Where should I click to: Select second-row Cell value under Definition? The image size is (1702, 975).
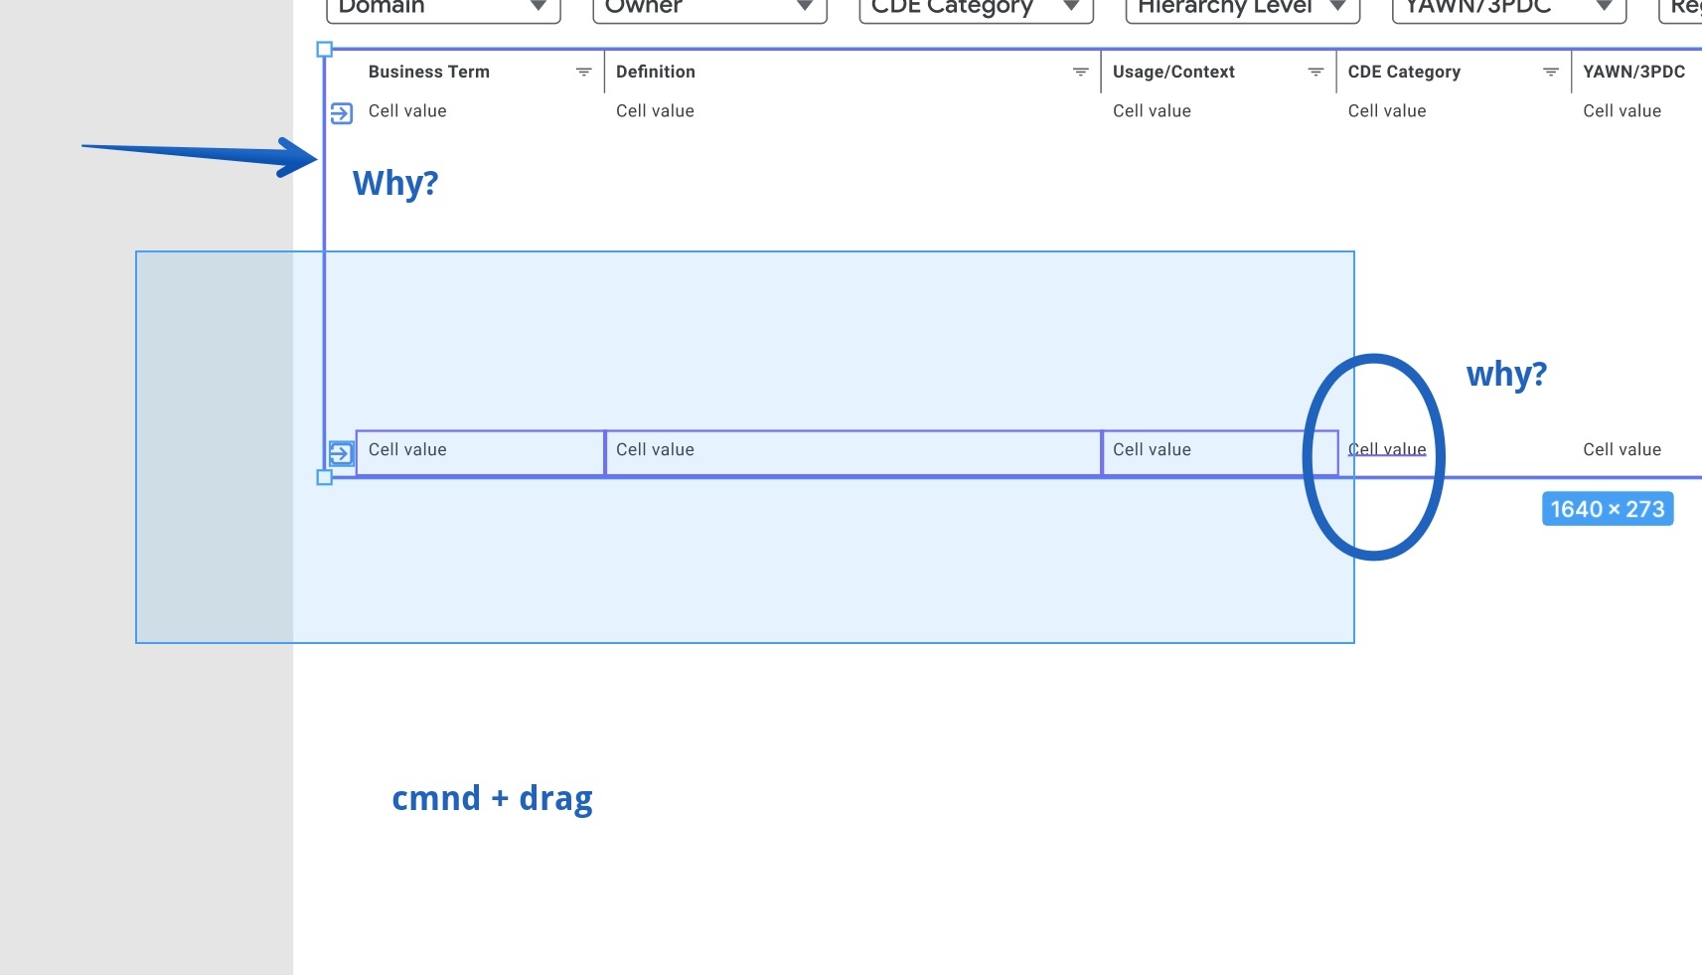655,450
